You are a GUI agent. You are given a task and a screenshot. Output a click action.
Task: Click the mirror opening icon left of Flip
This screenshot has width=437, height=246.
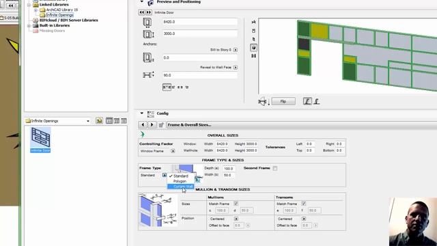(264, 102)
